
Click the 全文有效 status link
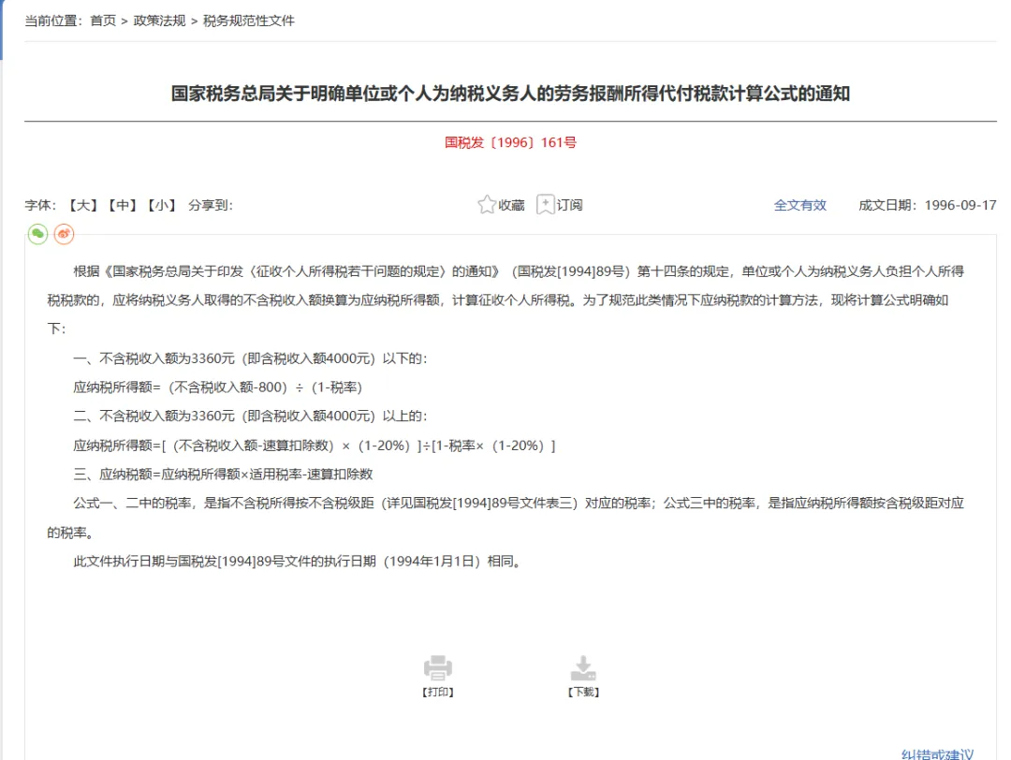pyautogui.click(x=800, y=205)
